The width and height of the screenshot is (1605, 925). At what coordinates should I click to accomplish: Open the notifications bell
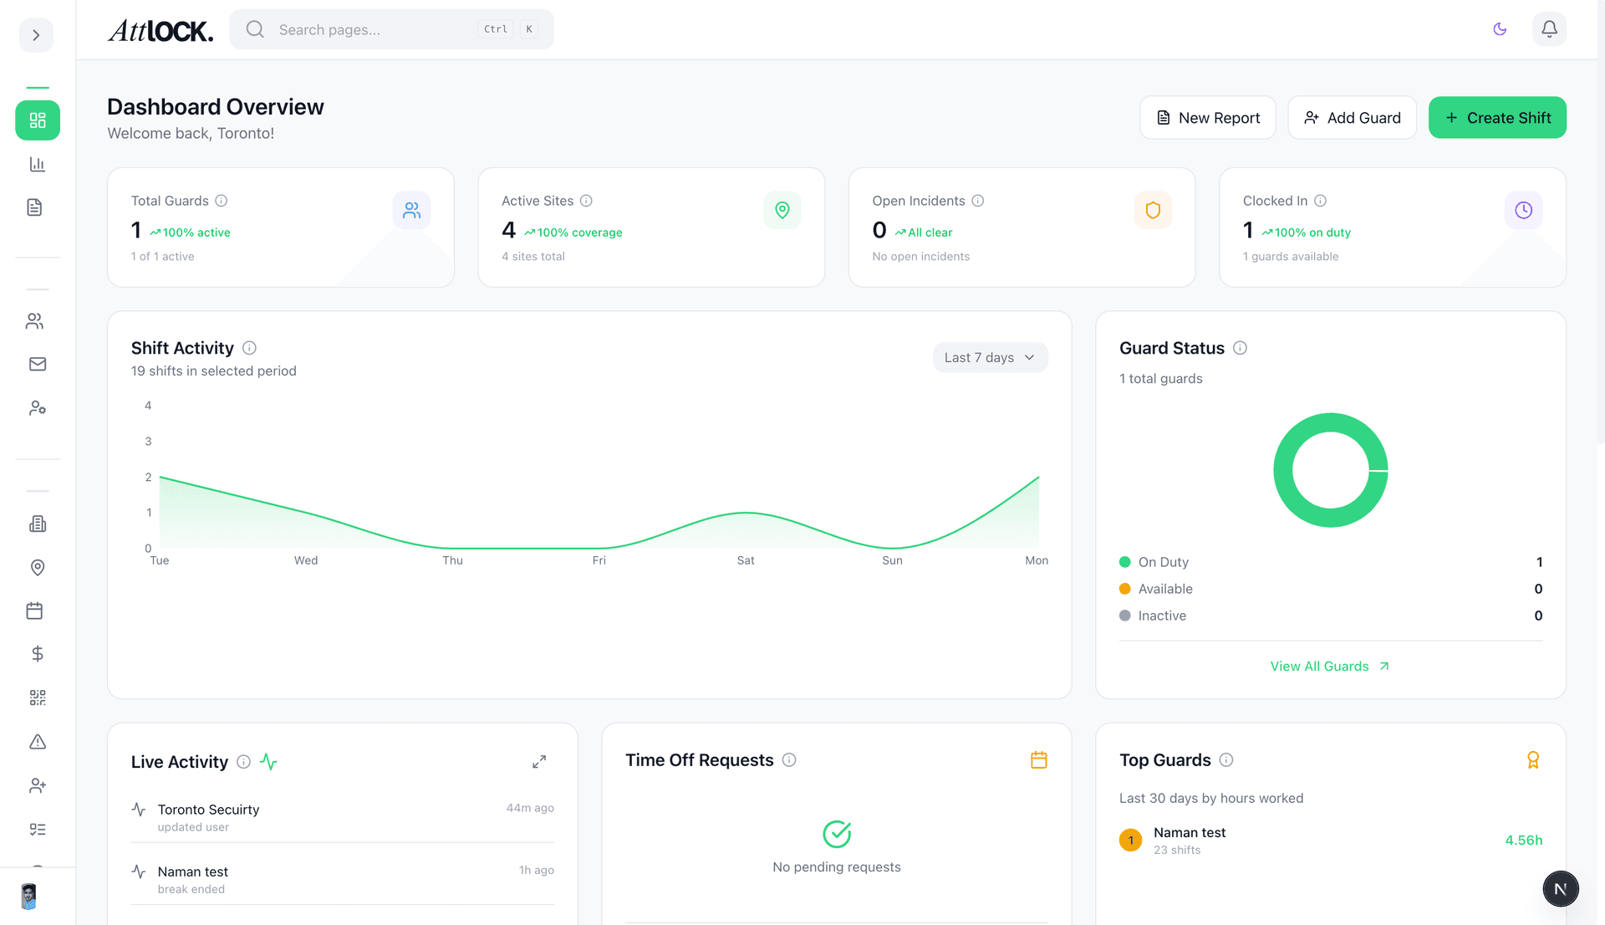tap(1549, 29)
